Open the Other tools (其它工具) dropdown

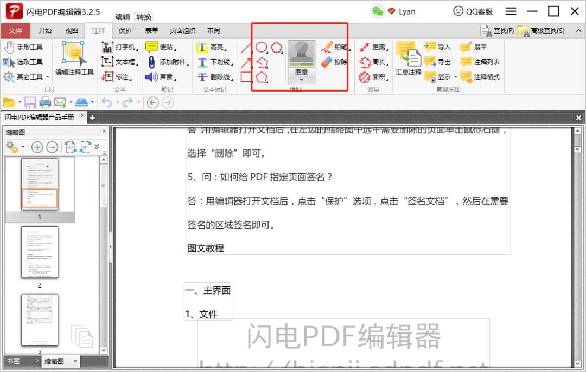point(26,77)
